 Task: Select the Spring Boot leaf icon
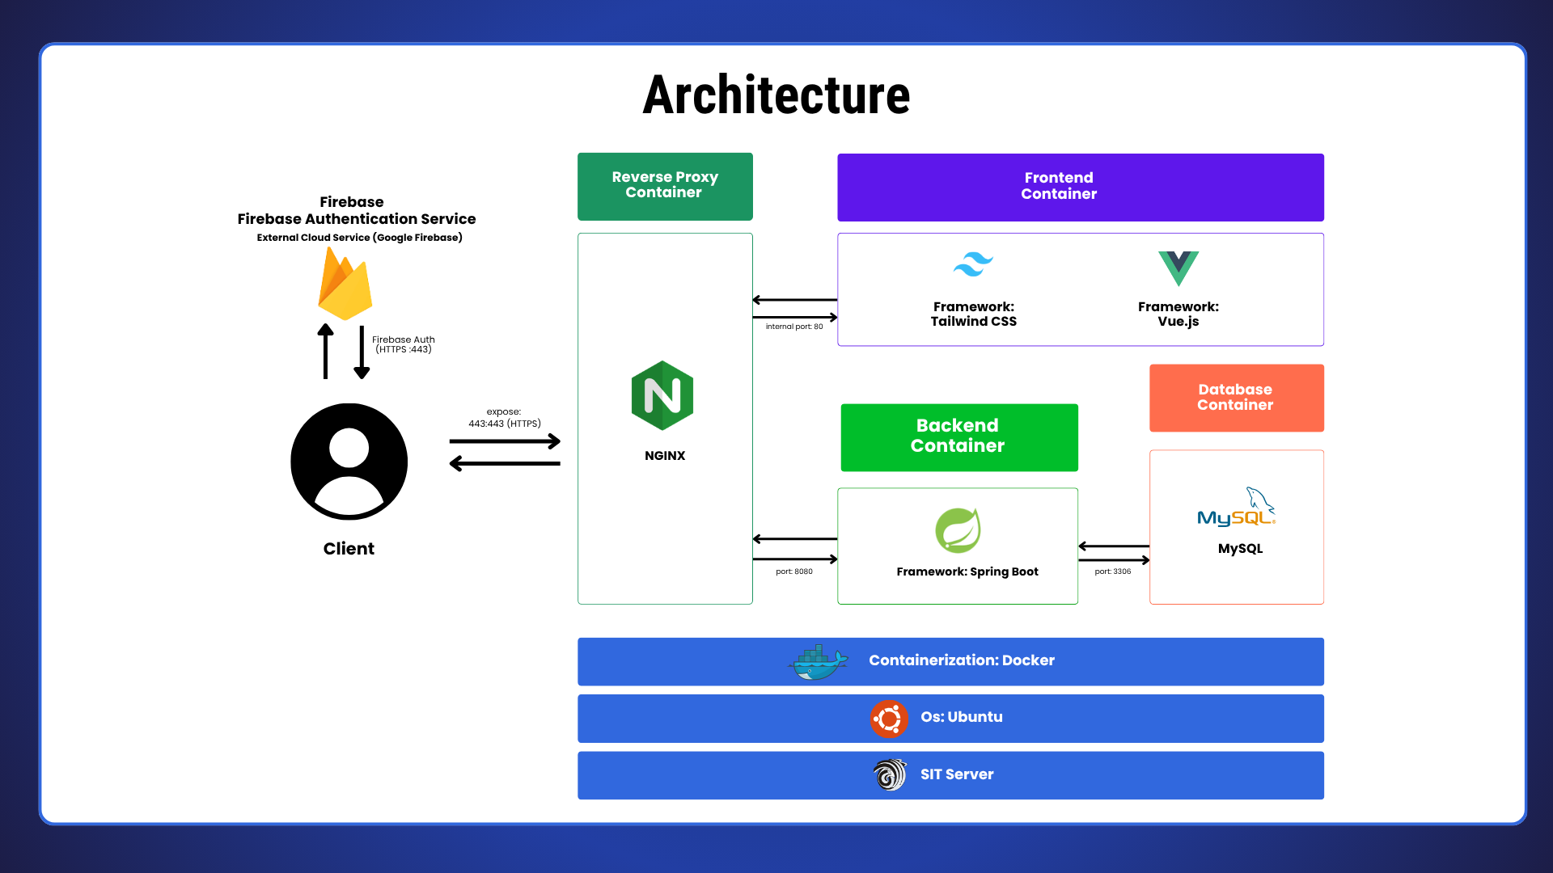point(958,530)
